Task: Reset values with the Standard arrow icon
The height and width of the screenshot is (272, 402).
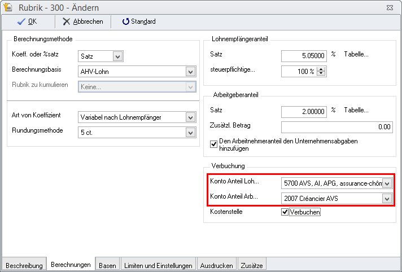Action: (x=125, y=21)
